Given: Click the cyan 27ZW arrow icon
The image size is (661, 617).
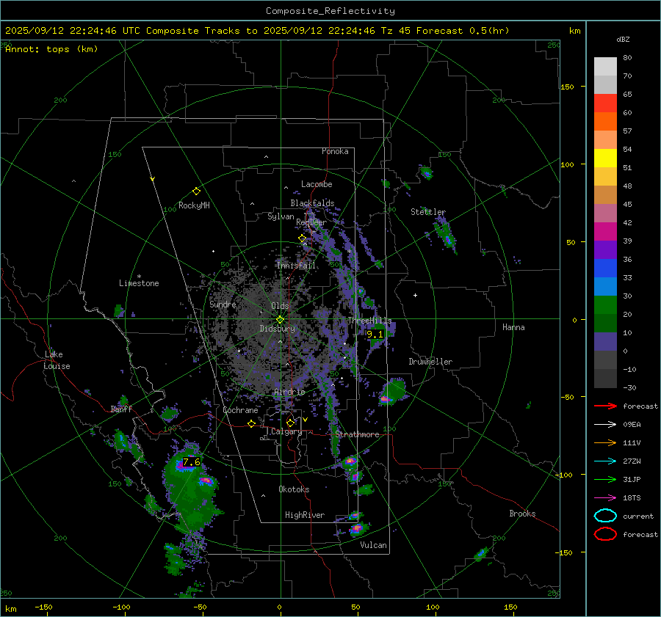Looking at the screenshot, I should (x=605, y=461).
